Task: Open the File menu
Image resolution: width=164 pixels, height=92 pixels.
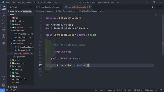Action: (x=8, y=2)
